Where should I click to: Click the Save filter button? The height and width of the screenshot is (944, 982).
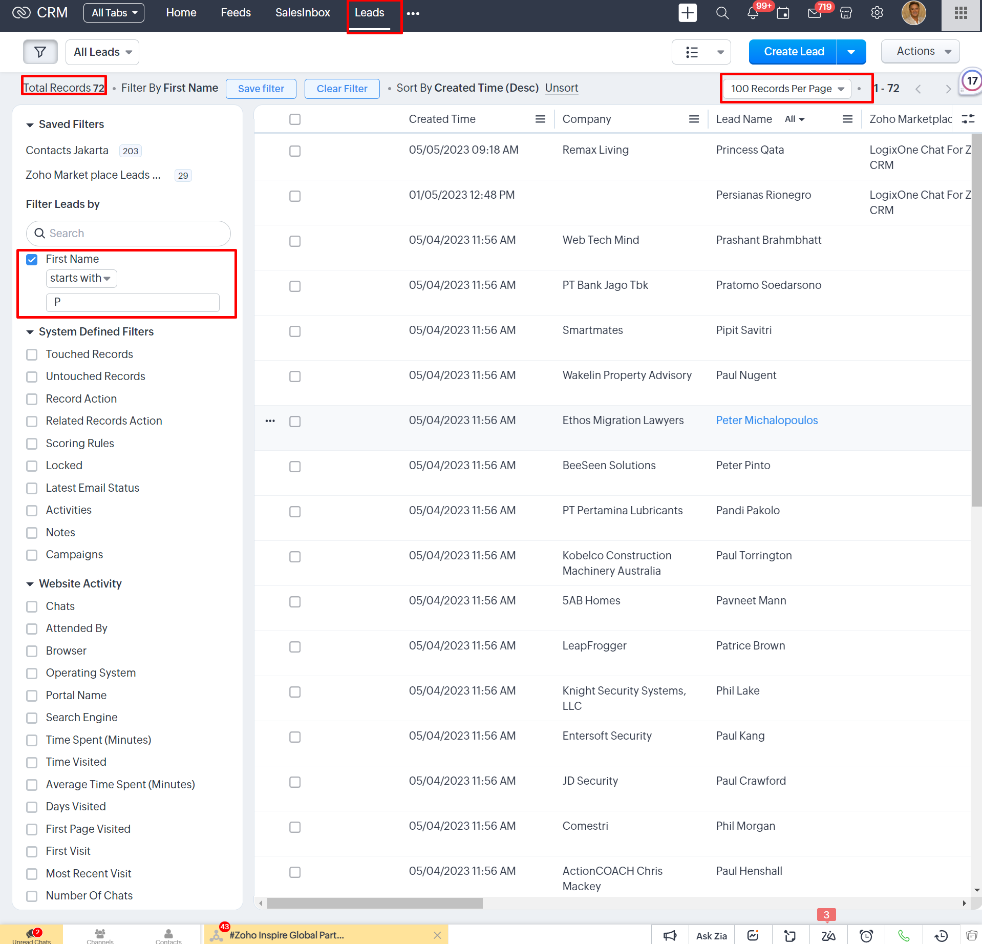[x=261, y=89]
